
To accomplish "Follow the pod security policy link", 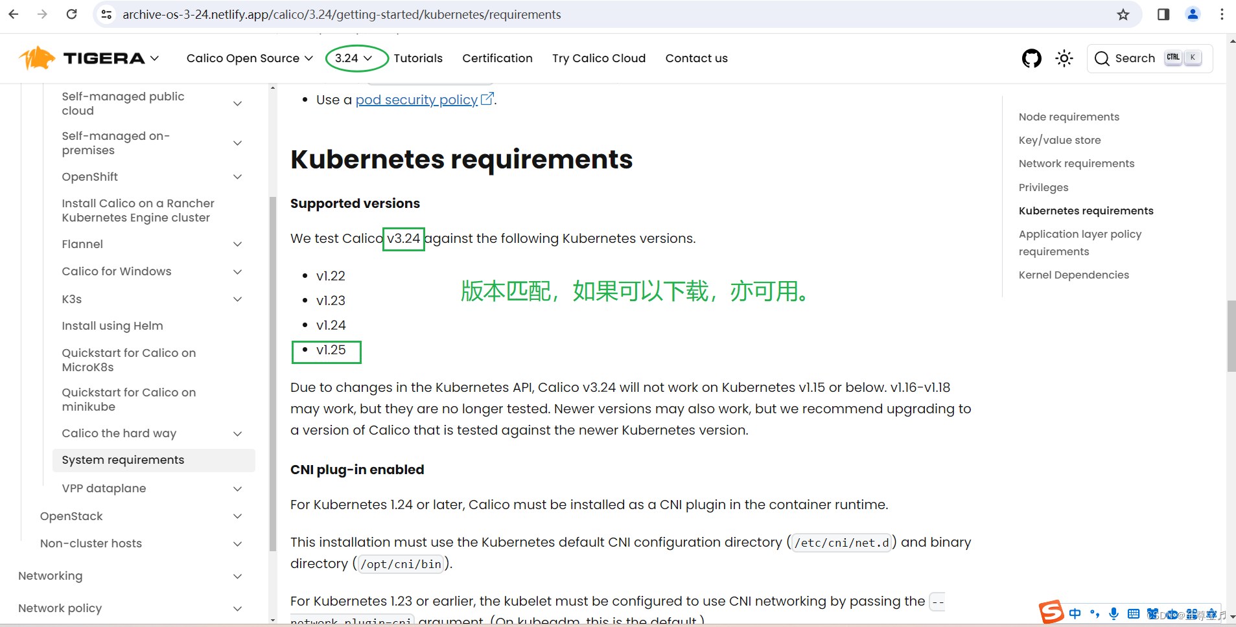I will (x=416, y=100).
